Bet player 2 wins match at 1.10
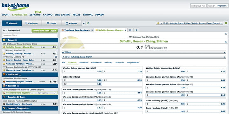Screen dimensions: 229x114 pyautogui.click(x=122, y=72)
